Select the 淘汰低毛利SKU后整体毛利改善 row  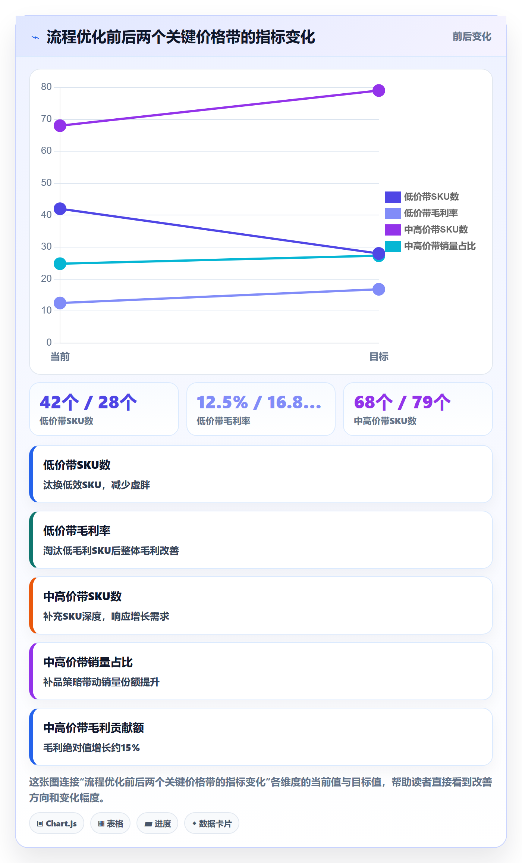(x=261, y=540)
